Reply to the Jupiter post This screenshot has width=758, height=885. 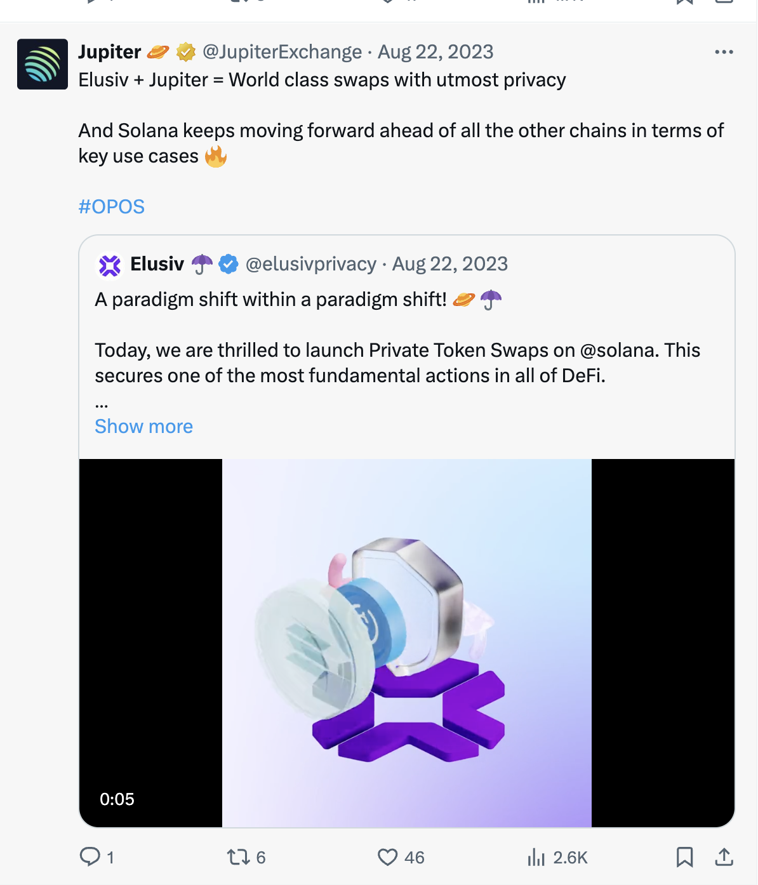[90, 857]
